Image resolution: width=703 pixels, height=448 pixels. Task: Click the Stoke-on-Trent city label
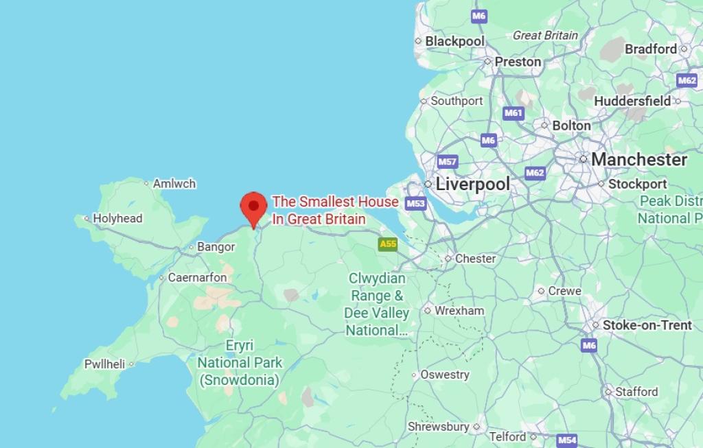tap(647, 325)
